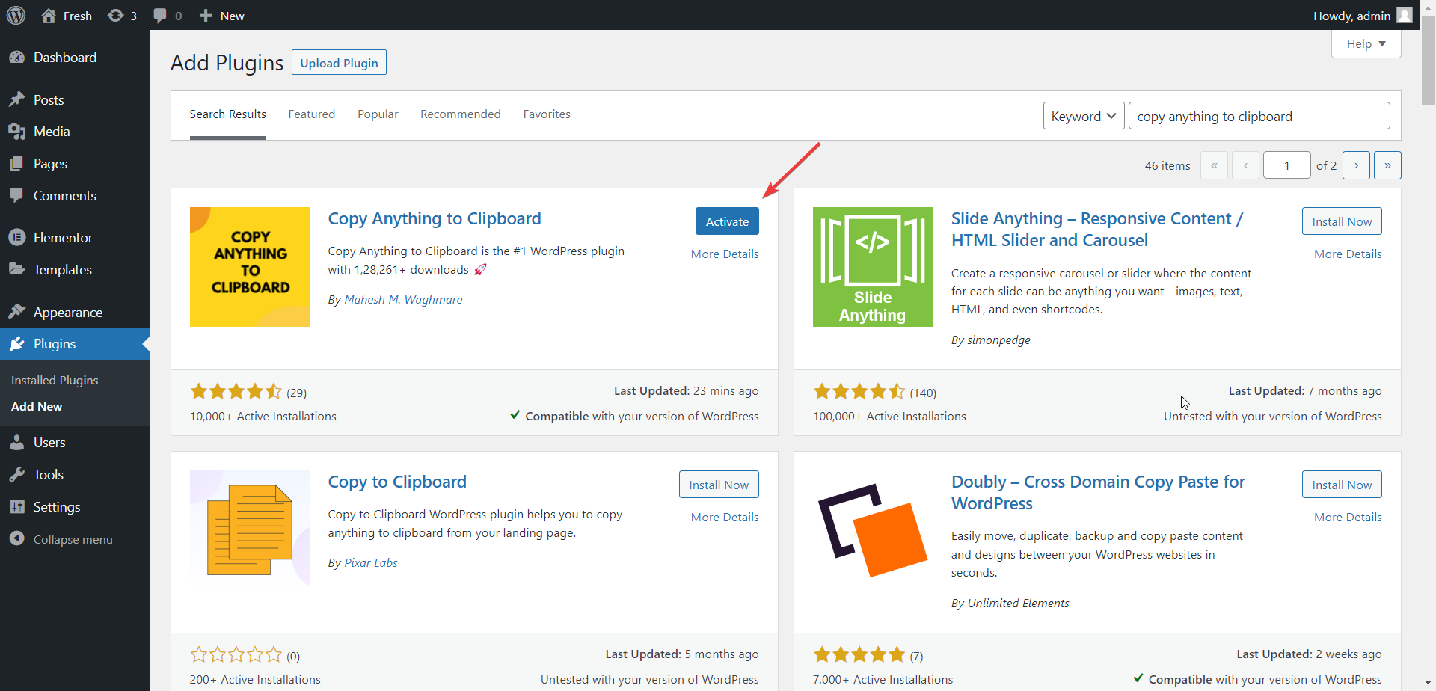Click the Copy Anything to Clipboard thumbnail
The height and width of the screenshot is (691, 1436).
coord(250,267)
